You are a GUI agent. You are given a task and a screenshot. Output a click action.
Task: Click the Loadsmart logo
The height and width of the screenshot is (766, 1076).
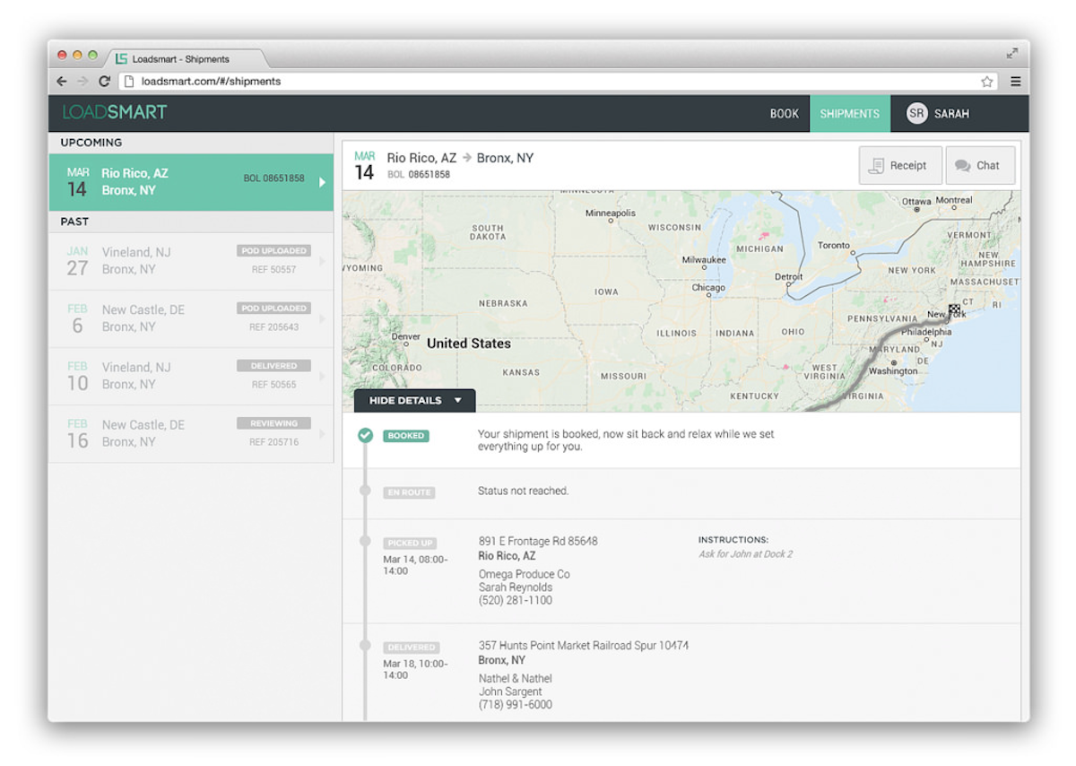[x=114, y=112]
